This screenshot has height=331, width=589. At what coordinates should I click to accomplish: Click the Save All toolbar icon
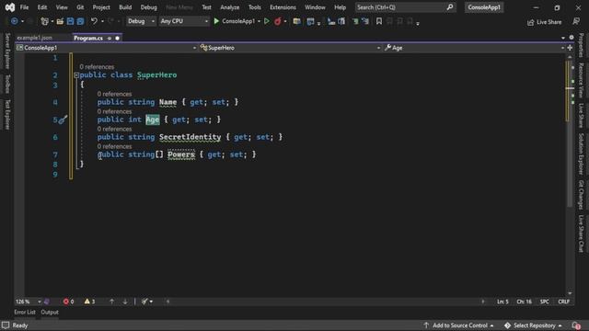80,21
